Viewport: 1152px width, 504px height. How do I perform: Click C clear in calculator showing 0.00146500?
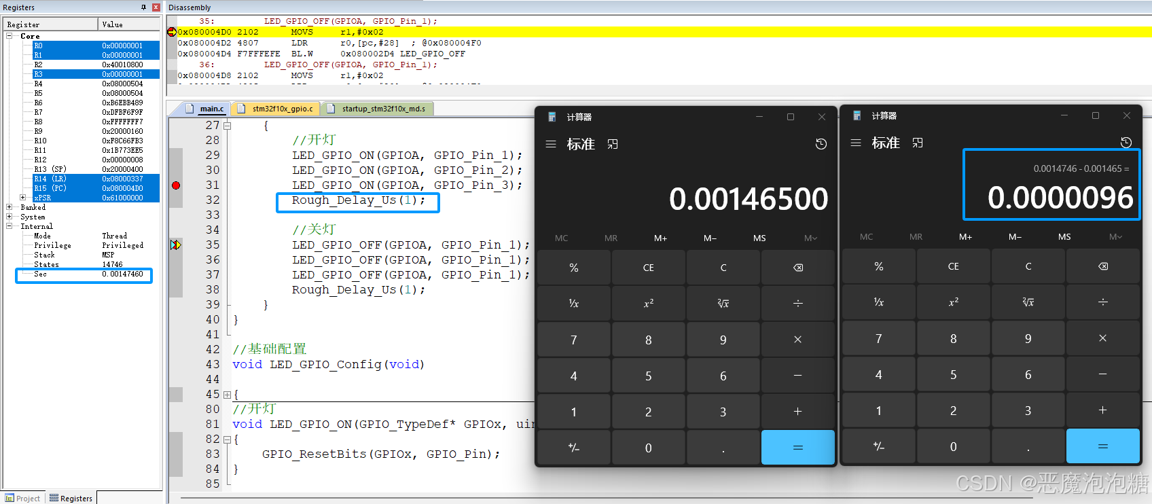click(x=723, y=268)
